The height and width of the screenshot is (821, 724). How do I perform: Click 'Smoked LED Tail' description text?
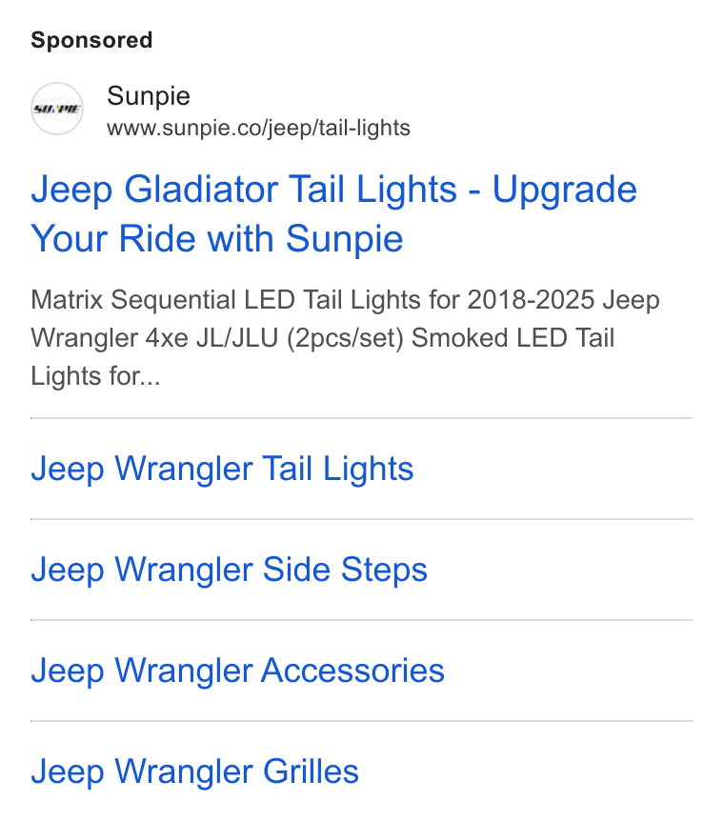pos(513,338)
